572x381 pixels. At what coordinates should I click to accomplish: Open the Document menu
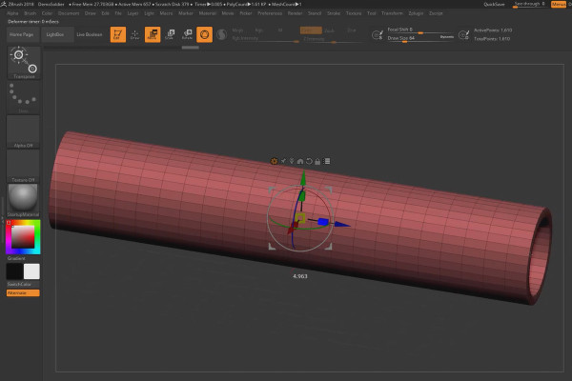69,13
